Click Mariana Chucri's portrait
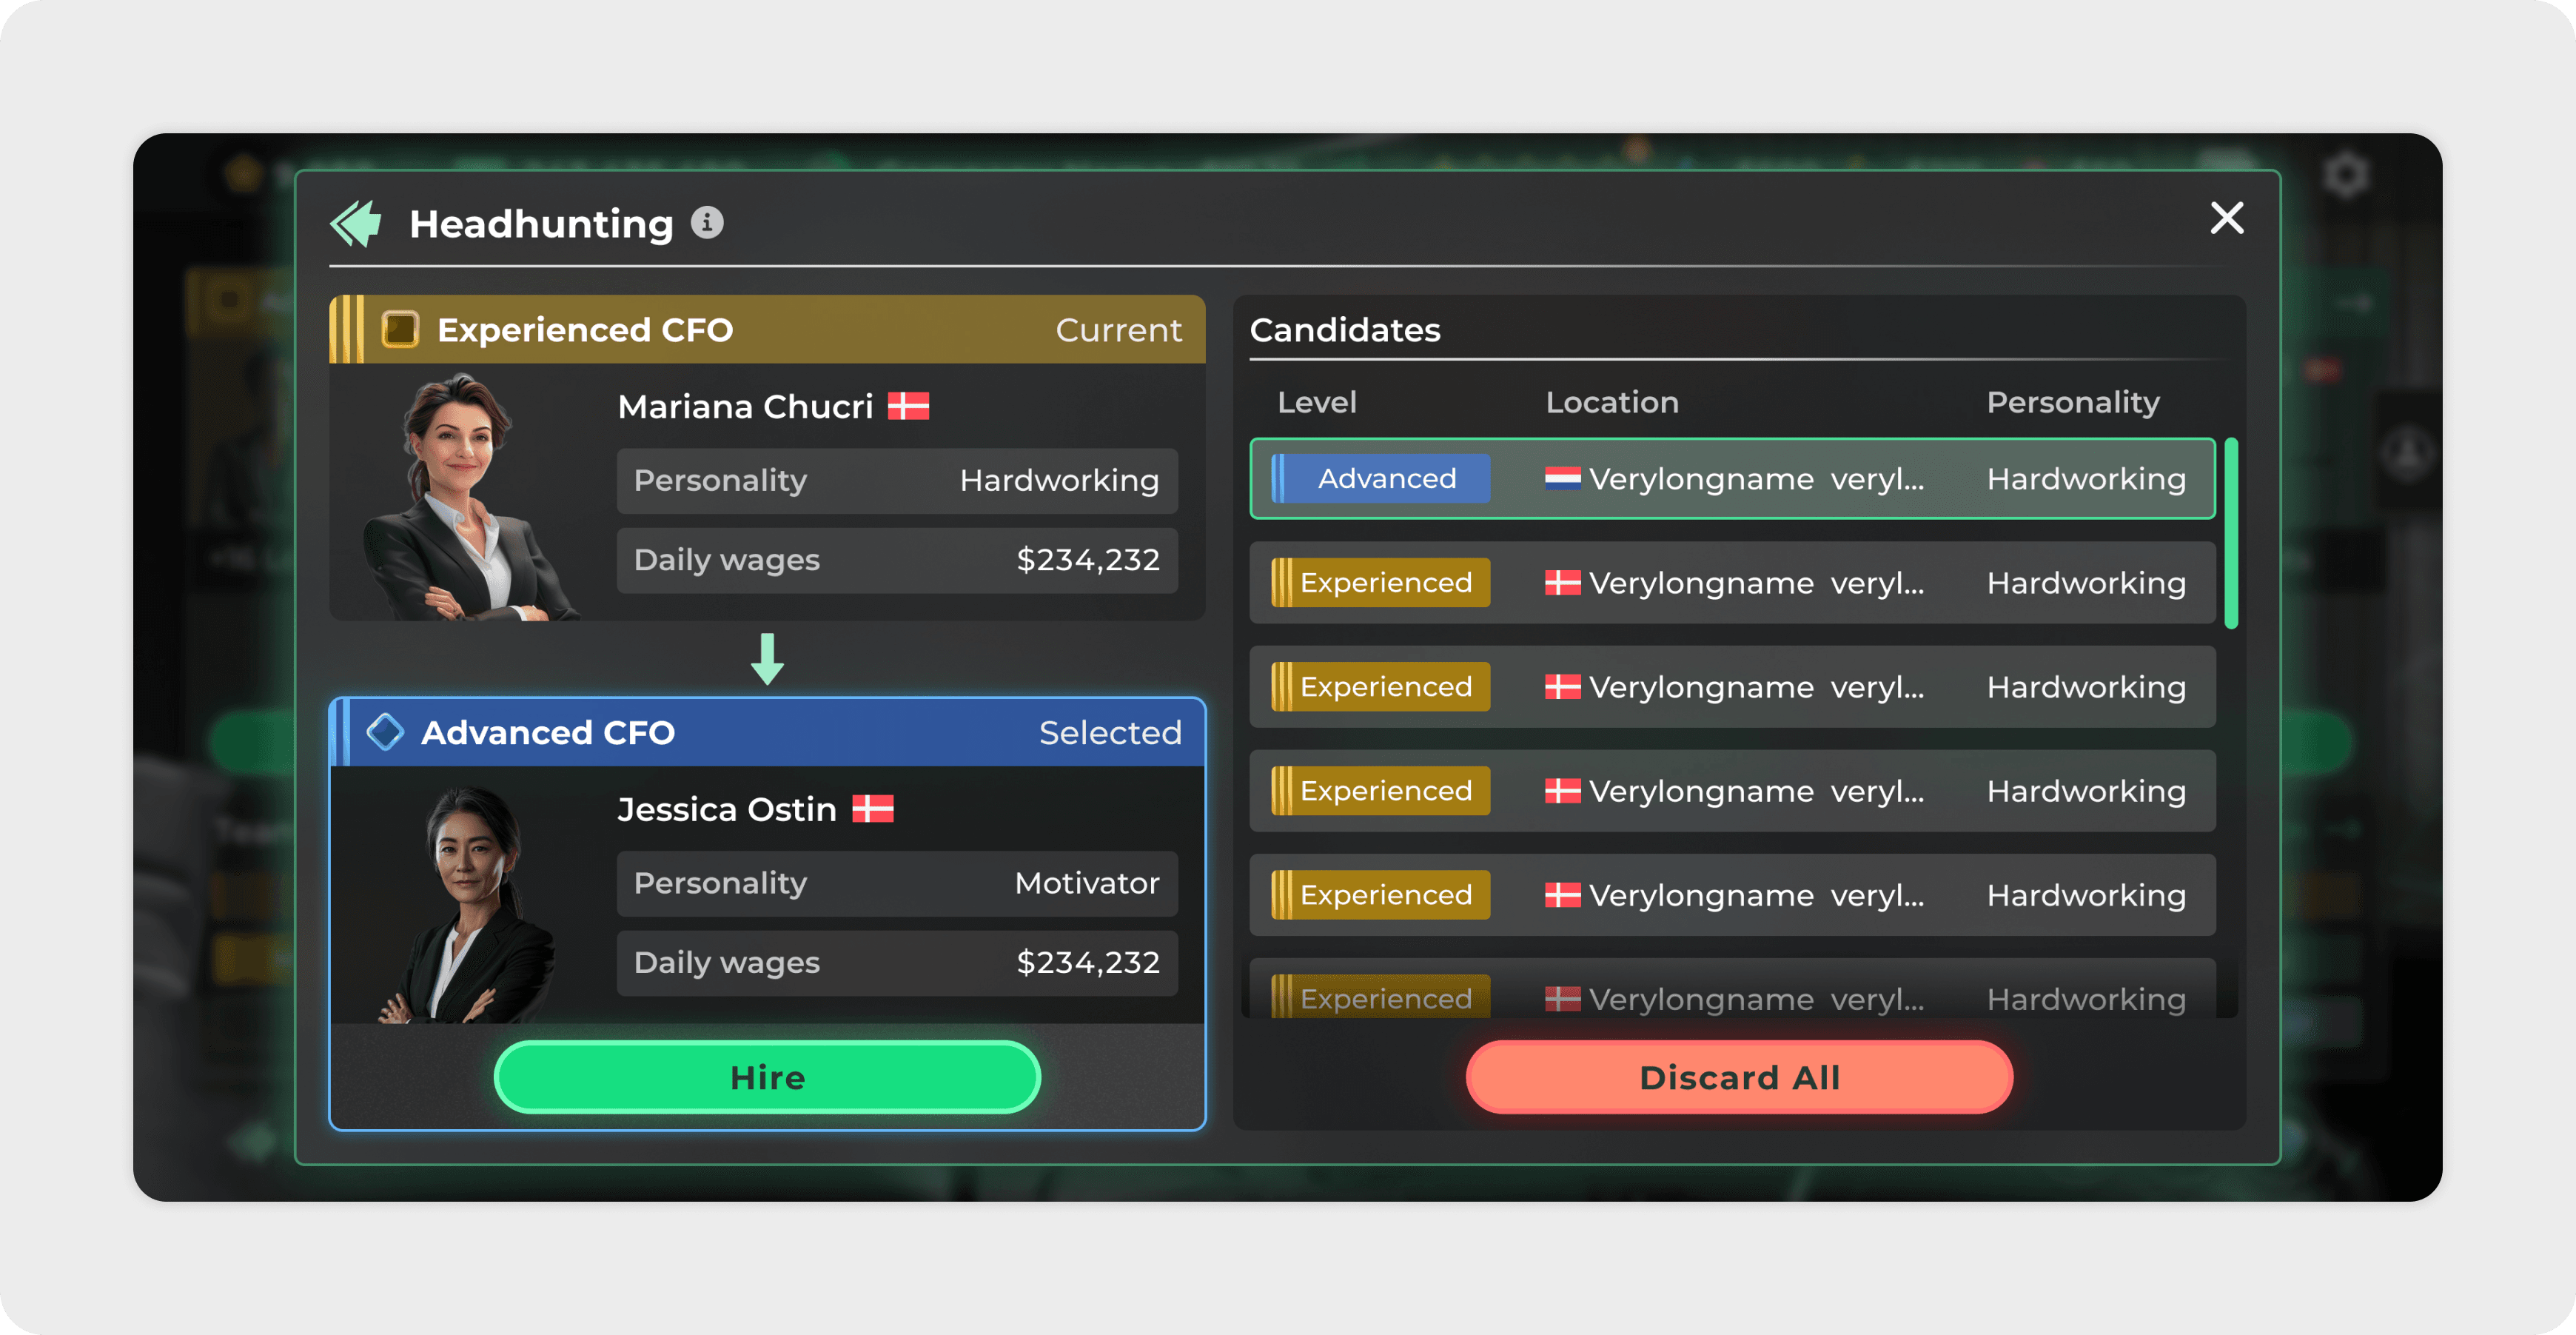This screenshot has width=2576, height=1335. click(x=465, y=497)
